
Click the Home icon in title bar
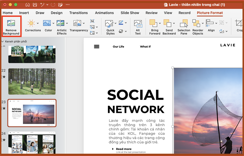tap(28, 5)
